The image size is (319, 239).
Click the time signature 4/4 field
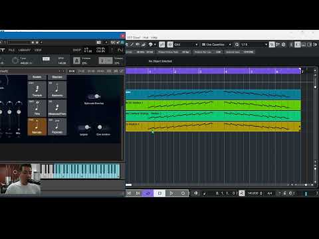point(269,193)
